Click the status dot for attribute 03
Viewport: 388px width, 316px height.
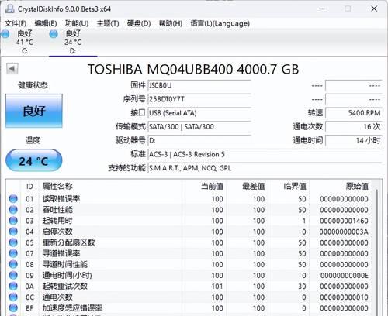(x=13, y=221)
